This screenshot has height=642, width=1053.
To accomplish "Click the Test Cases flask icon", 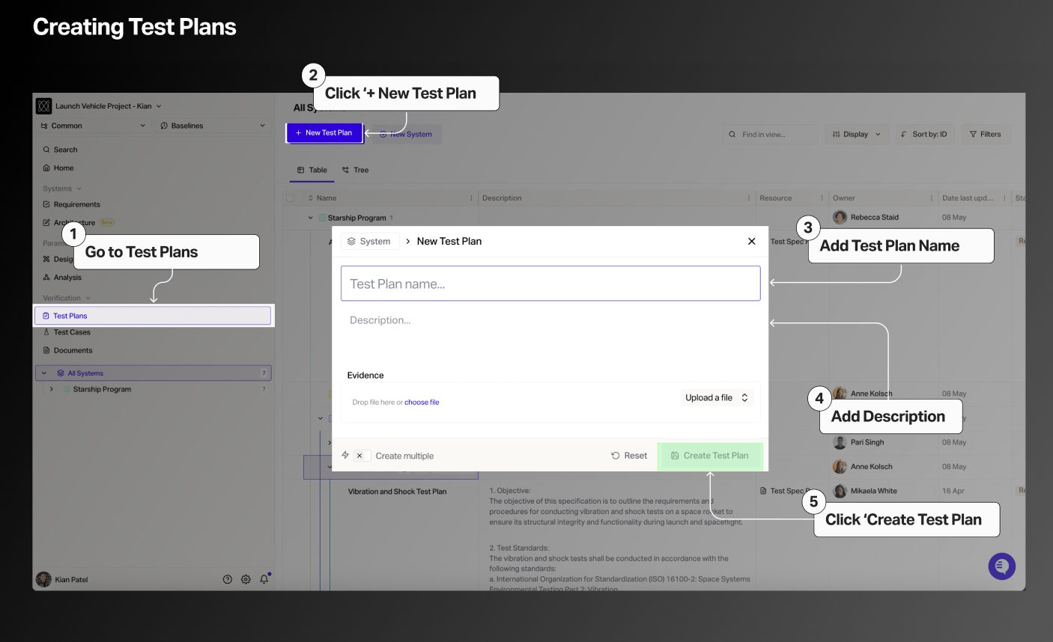I will click(x=46, y=332).
